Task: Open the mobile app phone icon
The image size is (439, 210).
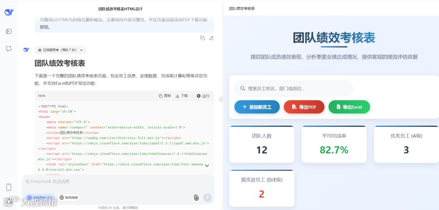Action: tap(9, 187)
